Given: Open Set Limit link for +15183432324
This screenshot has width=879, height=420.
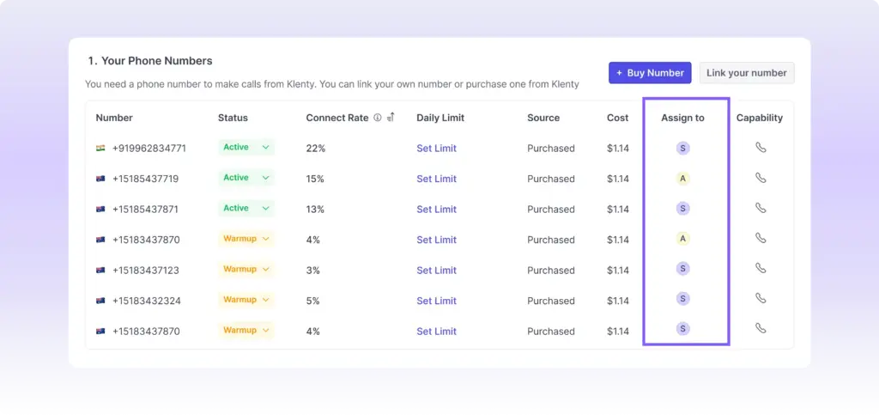Looking at the screenshot, I should [436, 301].
